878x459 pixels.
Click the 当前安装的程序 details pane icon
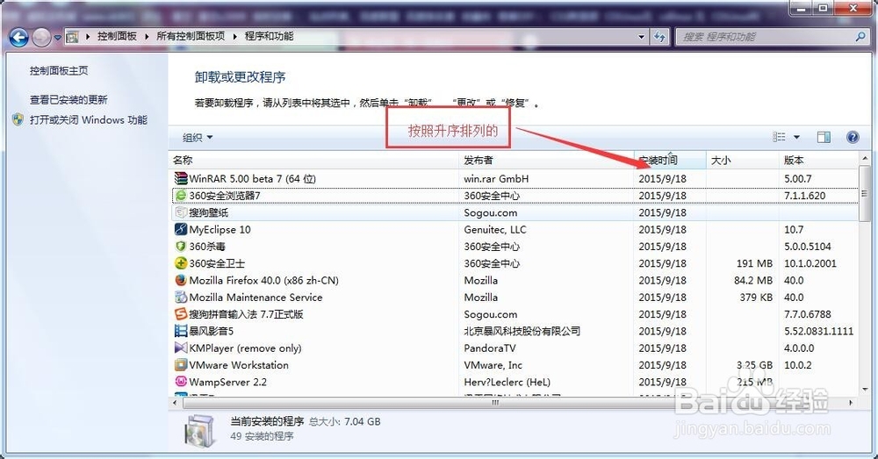200,432
